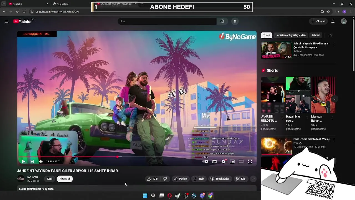Image resolution: width=355 pixels, height=200 pixels.
Task: Show next Shorts with the arrow
Action: pyautogui.click(x=334, y=99)
